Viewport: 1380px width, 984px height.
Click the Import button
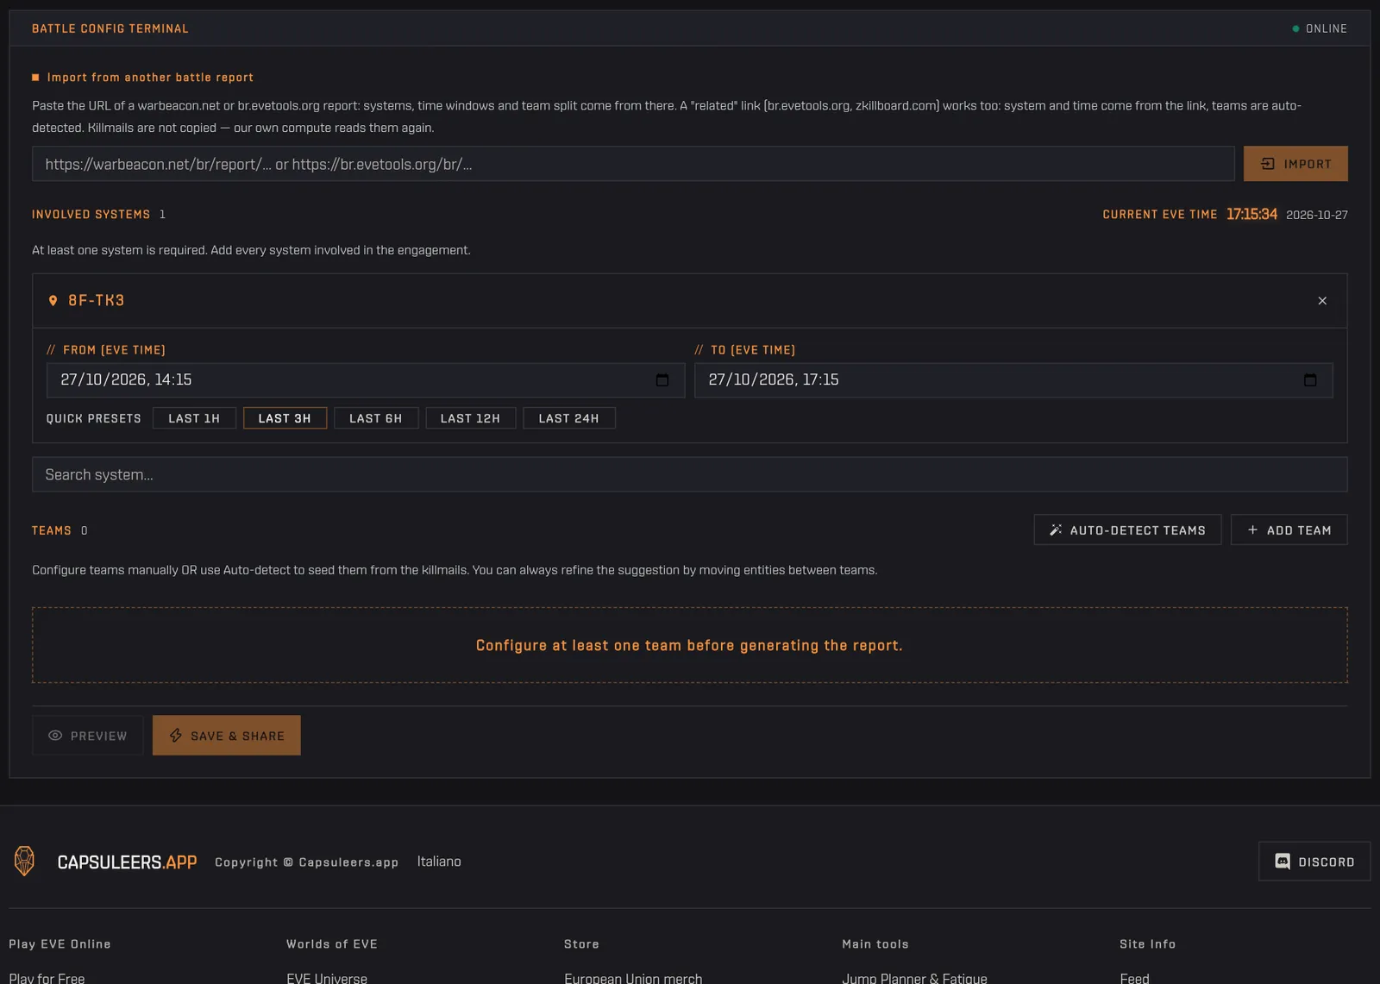click(1295, 164)
